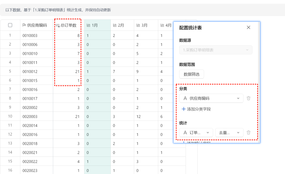
Task: Open the 数据筛选 filter button
Action: click(191, 74)
